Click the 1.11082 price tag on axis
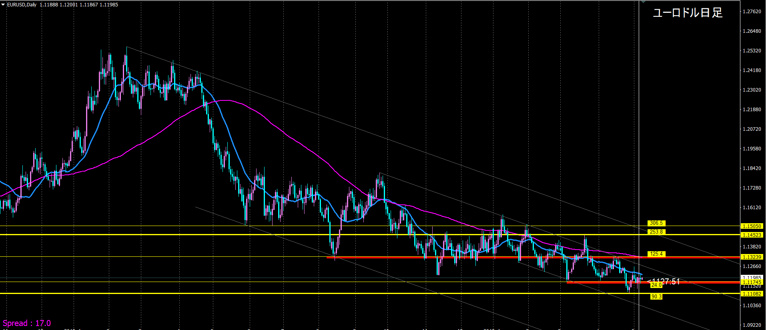Image resolution: width=766 pixels, height=330 pixels. [752, 294]
